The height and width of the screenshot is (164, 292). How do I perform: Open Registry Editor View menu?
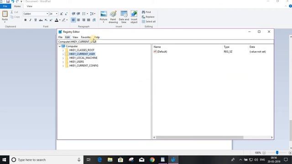click(x=75, y=37)
